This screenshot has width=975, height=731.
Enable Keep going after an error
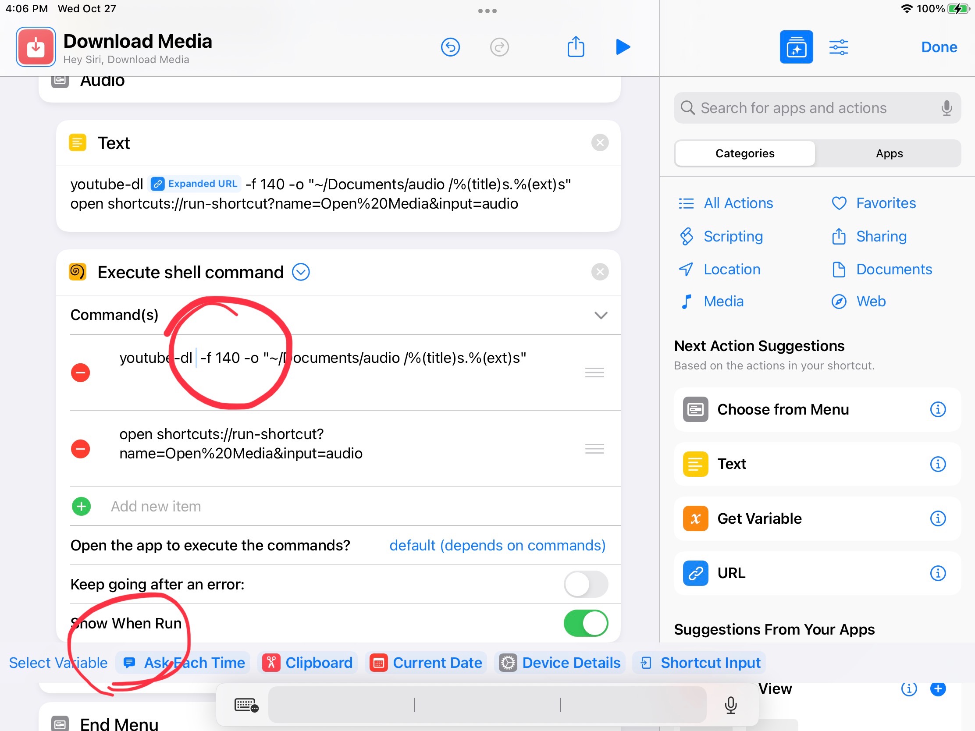(x=585, y=584)
